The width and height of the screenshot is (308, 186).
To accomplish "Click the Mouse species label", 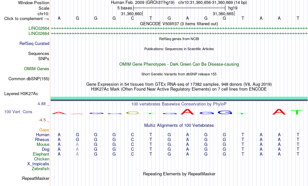I will (43, 145).
